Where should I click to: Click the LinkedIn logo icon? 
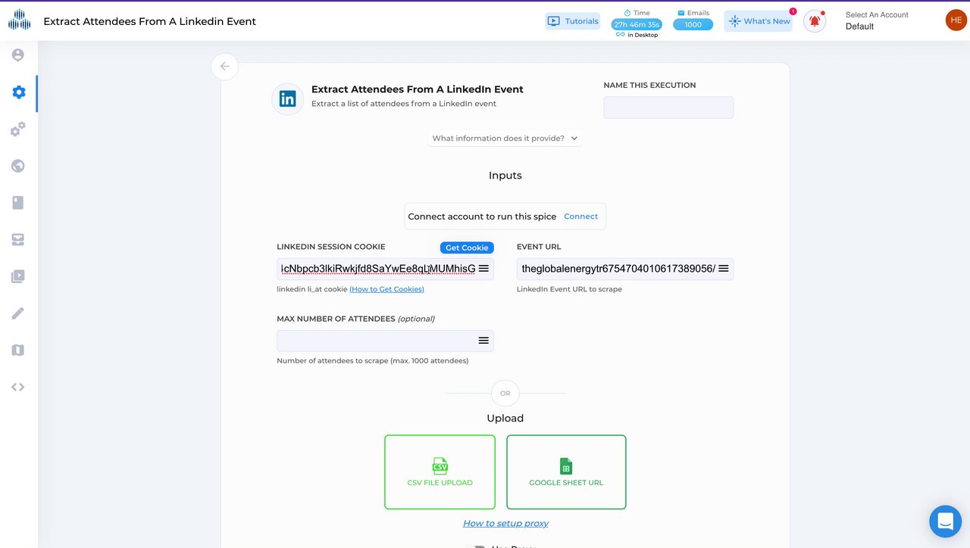coord(288,98)
